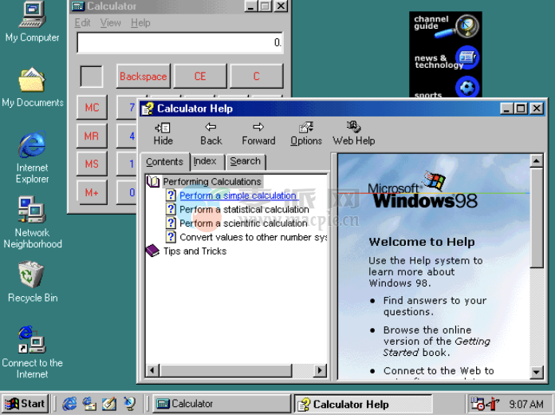Select the Recycle Bin icon
The height and width of the screenshot is (415, 555).
pos(32,282)
